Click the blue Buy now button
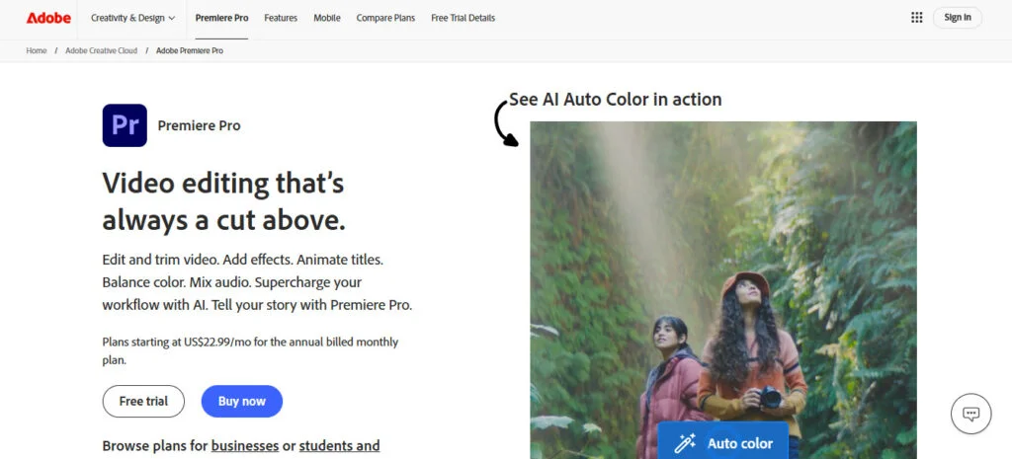 click(241, 401)
